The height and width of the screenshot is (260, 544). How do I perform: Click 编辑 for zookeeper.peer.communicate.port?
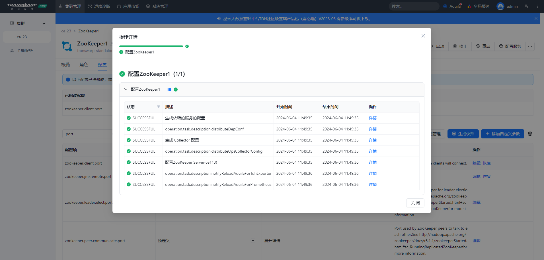(x=477, y=241)
